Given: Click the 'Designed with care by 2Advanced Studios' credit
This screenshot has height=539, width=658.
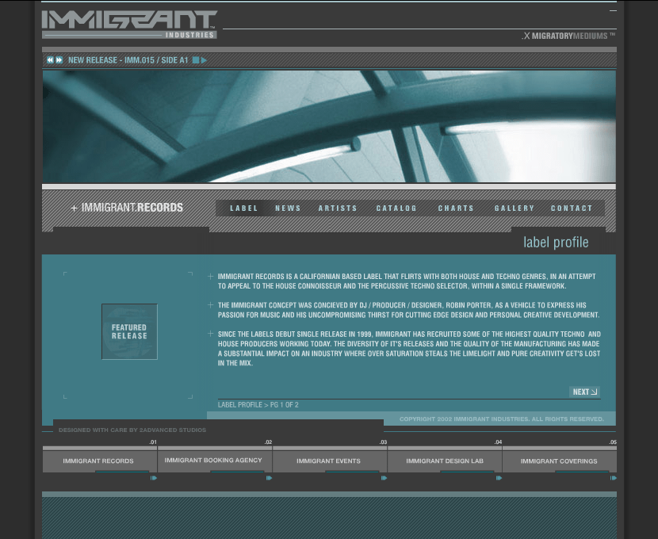Looking at the screenshot, I should pos(132,430).
